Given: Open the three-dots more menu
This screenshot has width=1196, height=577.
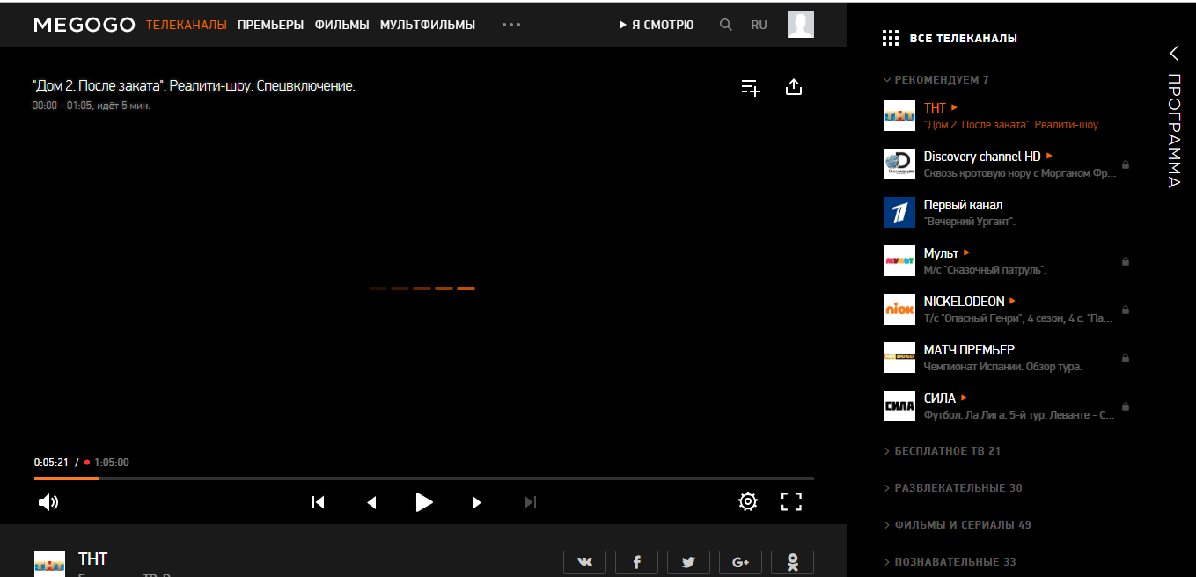Looking at the screenshot, I should tap(511, 25).
